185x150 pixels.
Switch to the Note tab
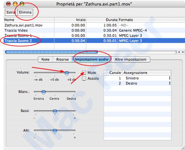[x=45, y=60]
